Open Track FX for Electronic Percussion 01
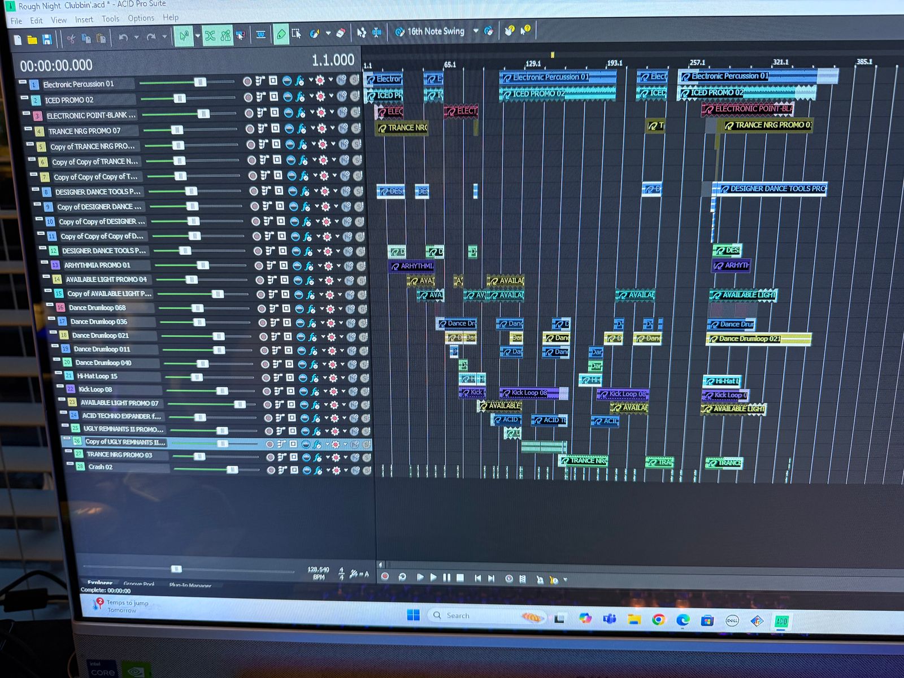Image resolution: width=904 pixels, height=678 pixels. click(x=299, y=81)
